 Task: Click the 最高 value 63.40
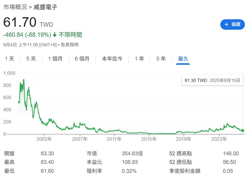pos(47,162)
